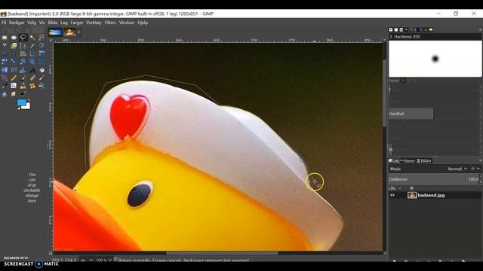The width and height of the screenshot is (483, 271).
Task: Open the blend mode group dropdown beside Normal
Action: click(475, 169)
